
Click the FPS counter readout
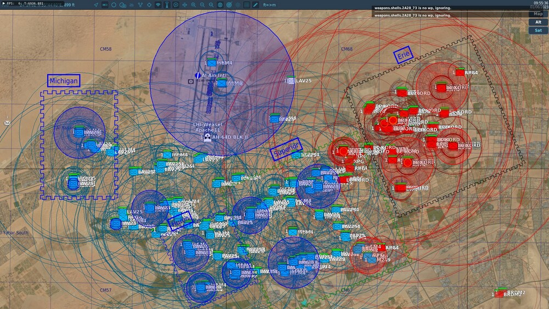coord(25,3)
